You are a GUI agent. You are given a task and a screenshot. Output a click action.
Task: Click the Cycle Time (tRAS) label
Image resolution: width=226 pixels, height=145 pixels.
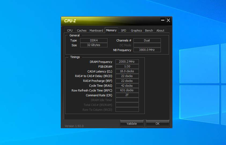[101, 86]
